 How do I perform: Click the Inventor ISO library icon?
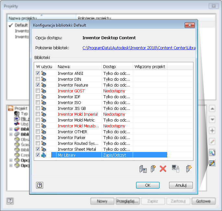click(x=44, y=102)
